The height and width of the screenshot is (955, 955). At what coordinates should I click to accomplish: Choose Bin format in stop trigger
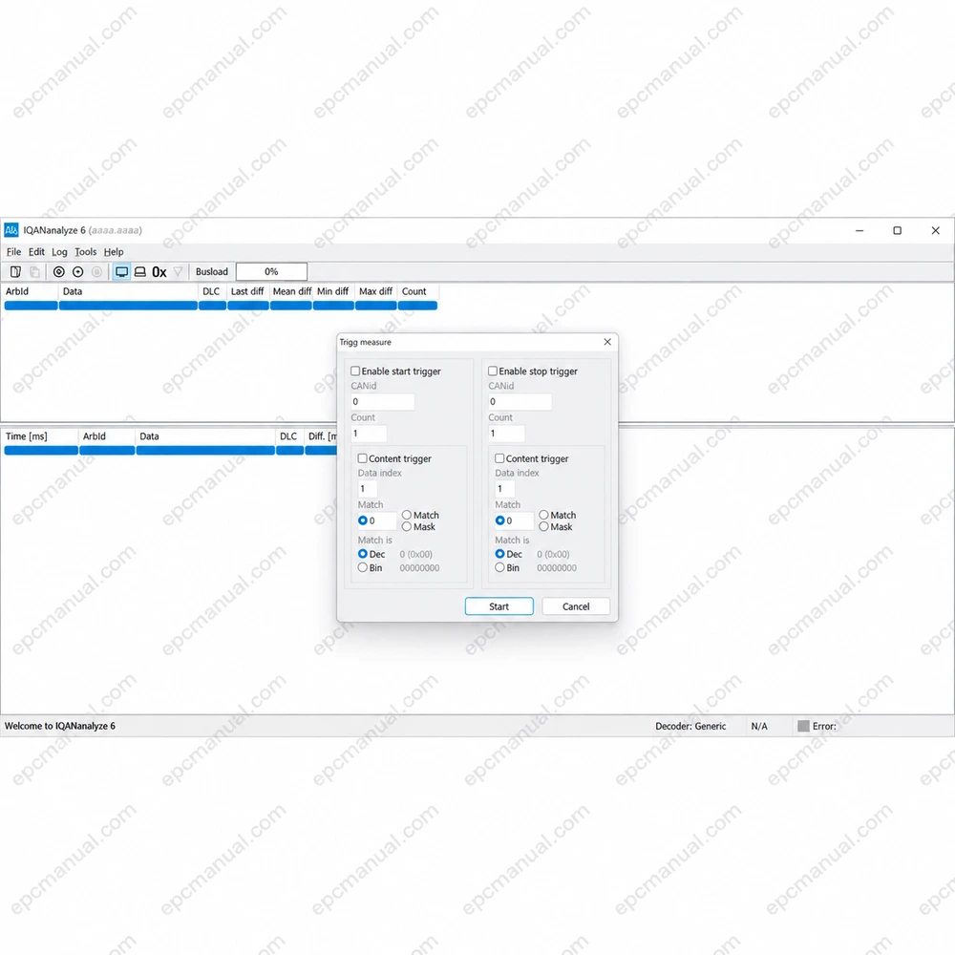coord(499,567)
